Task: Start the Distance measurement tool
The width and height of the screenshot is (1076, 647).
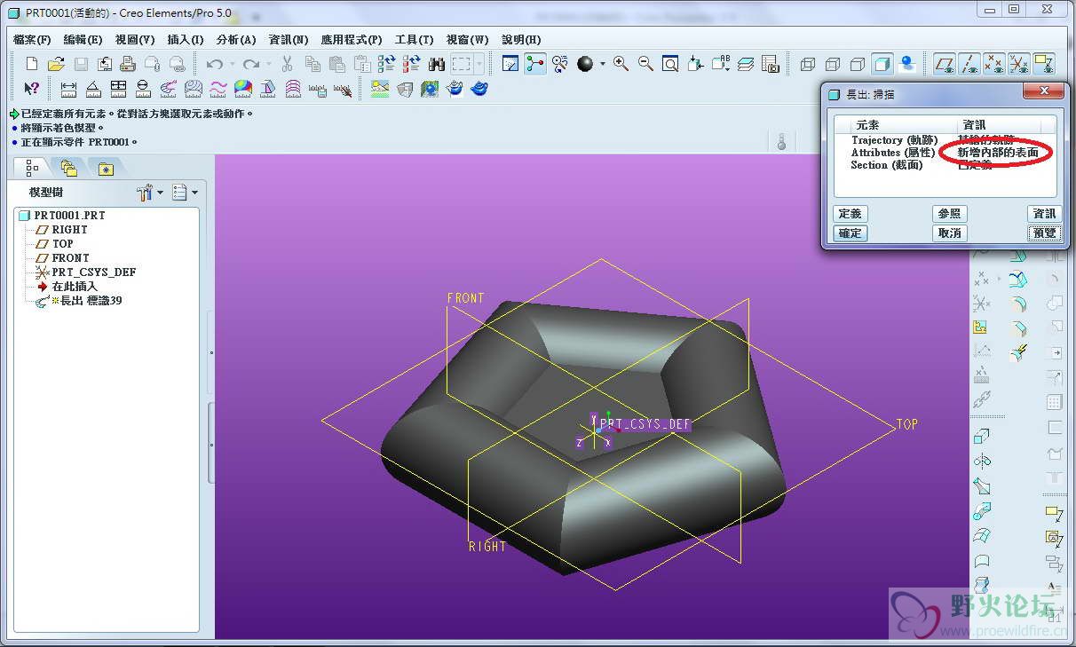Action: pyautogui.click(x=68, y=89)
